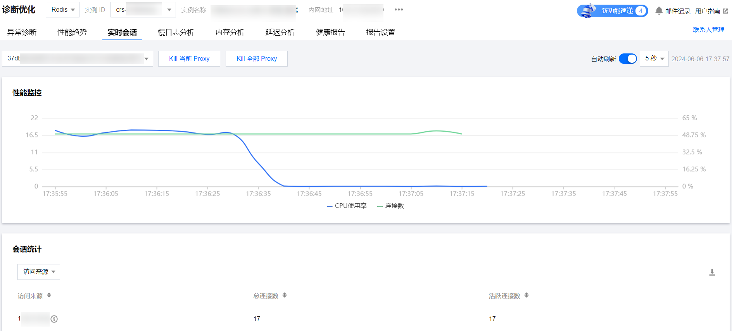Open the memory analysis tab
732x331 pixels.
[230, 33]
